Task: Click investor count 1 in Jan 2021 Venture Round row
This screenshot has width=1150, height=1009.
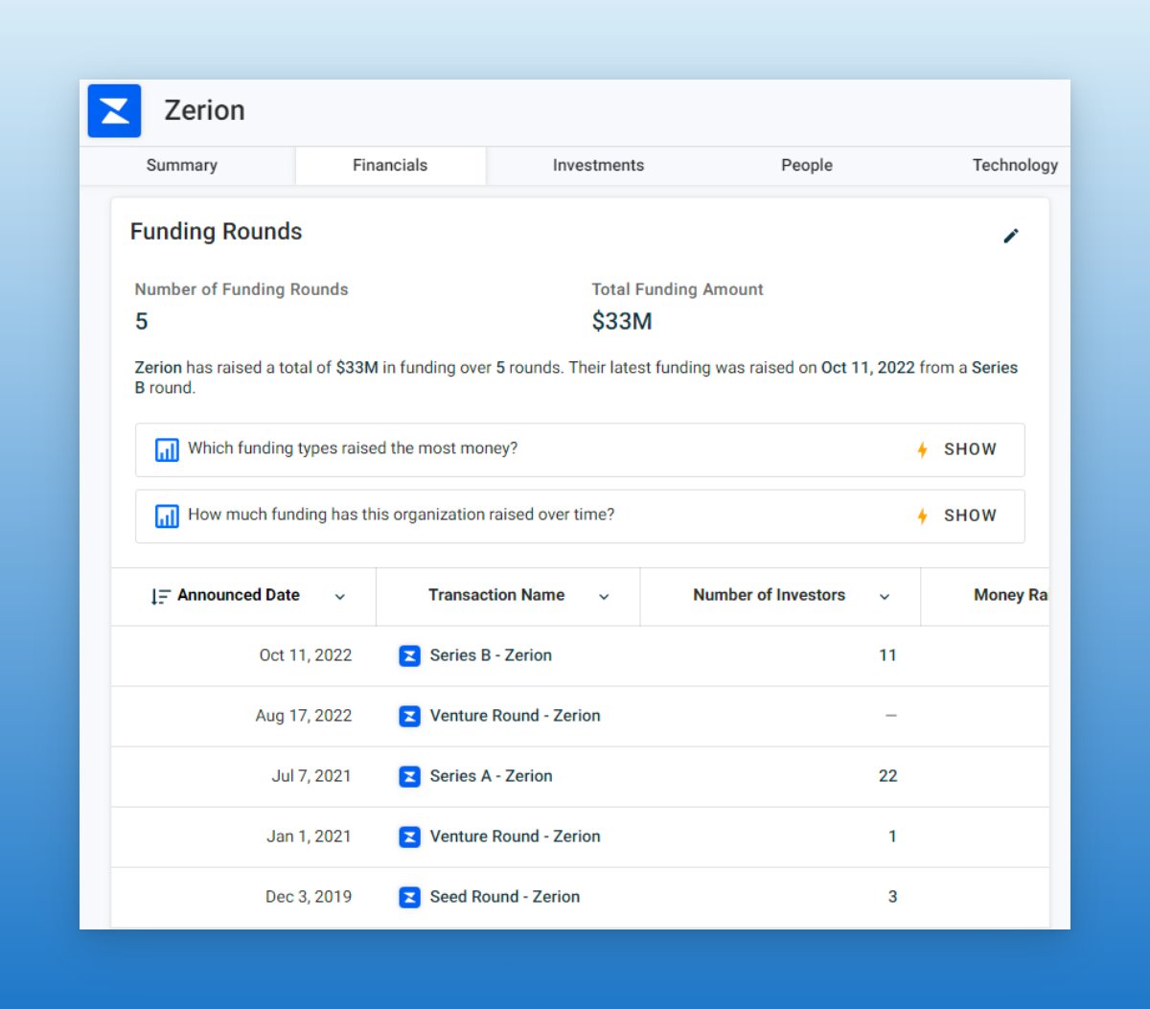Action: 892,837
